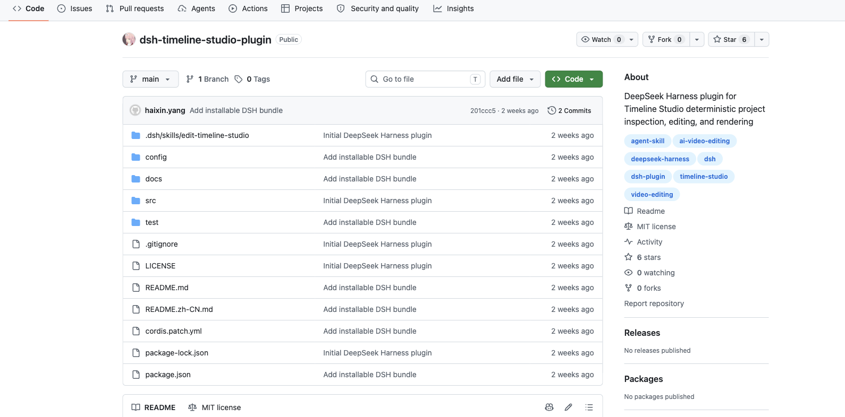Expand the Fork options arrow
Screen dimensions: 845x417
[x=697, y=39]
